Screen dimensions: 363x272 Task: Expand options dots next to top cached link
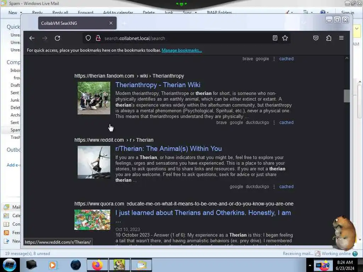click(x=274, y=59)
